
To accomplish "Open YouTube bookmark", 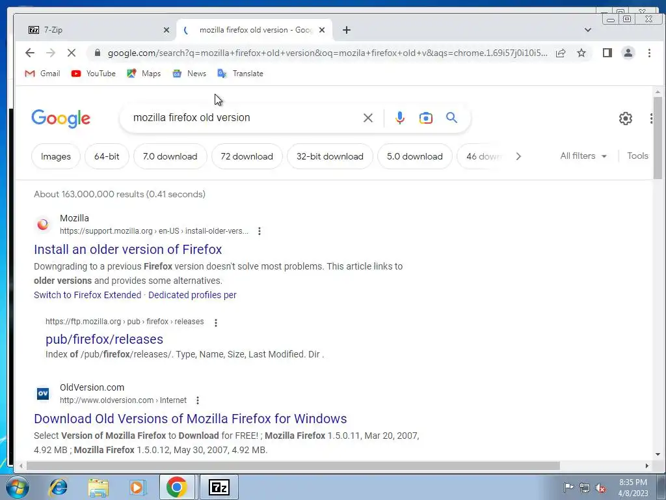I will [x=94, y=74].
